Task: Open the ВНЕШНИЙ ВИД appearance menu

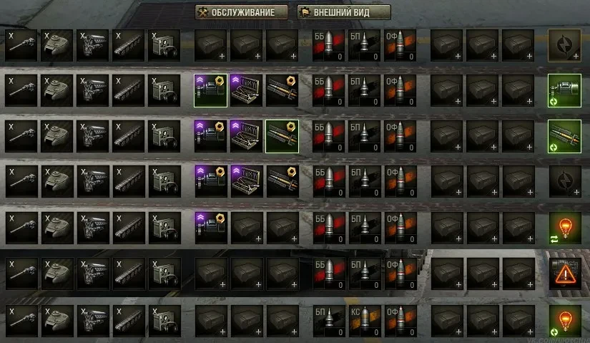Action: [344, 12]
